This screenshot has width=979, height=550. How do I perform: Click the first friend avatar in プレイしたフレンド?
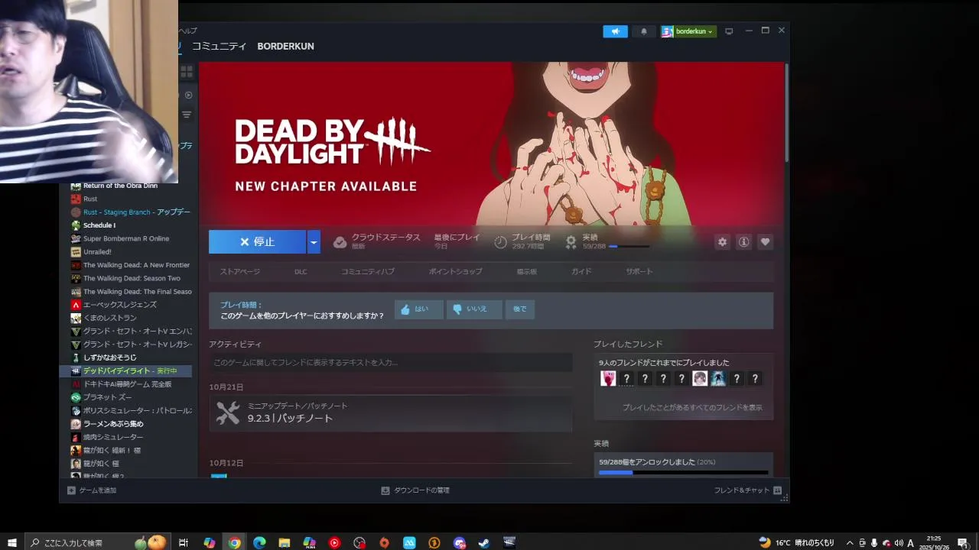click(x=608, y=378)
